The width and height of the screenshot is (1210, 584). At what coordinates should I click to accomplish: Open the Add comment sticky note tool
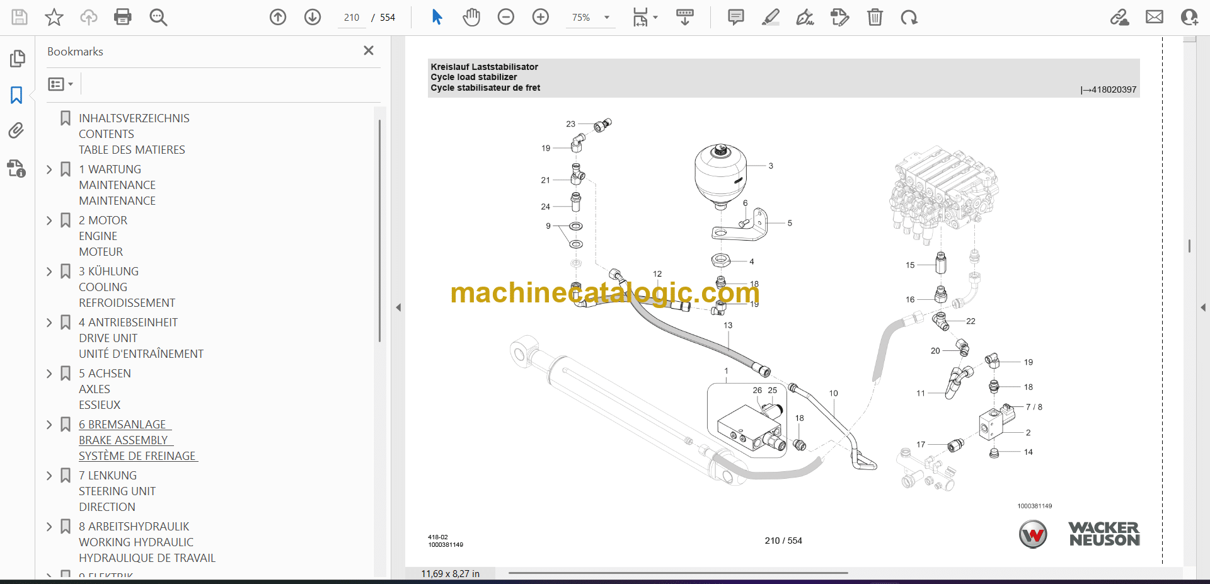click(735, 17)
